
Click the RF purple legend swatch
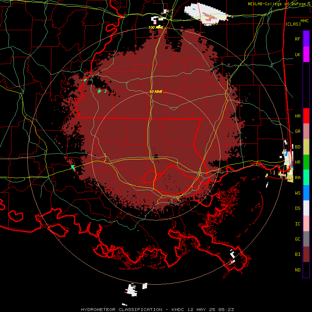(306, 39)
